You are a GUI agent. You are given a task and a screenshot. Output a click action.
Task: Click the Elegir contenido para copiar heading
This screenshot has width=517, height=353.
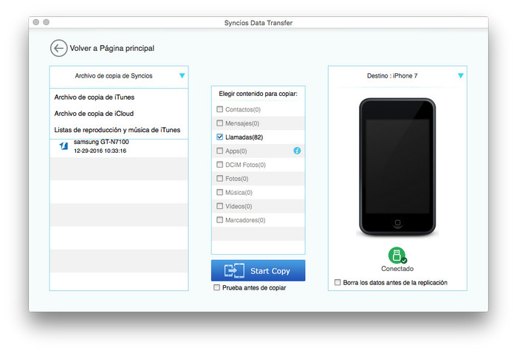[x=258, y=94]
